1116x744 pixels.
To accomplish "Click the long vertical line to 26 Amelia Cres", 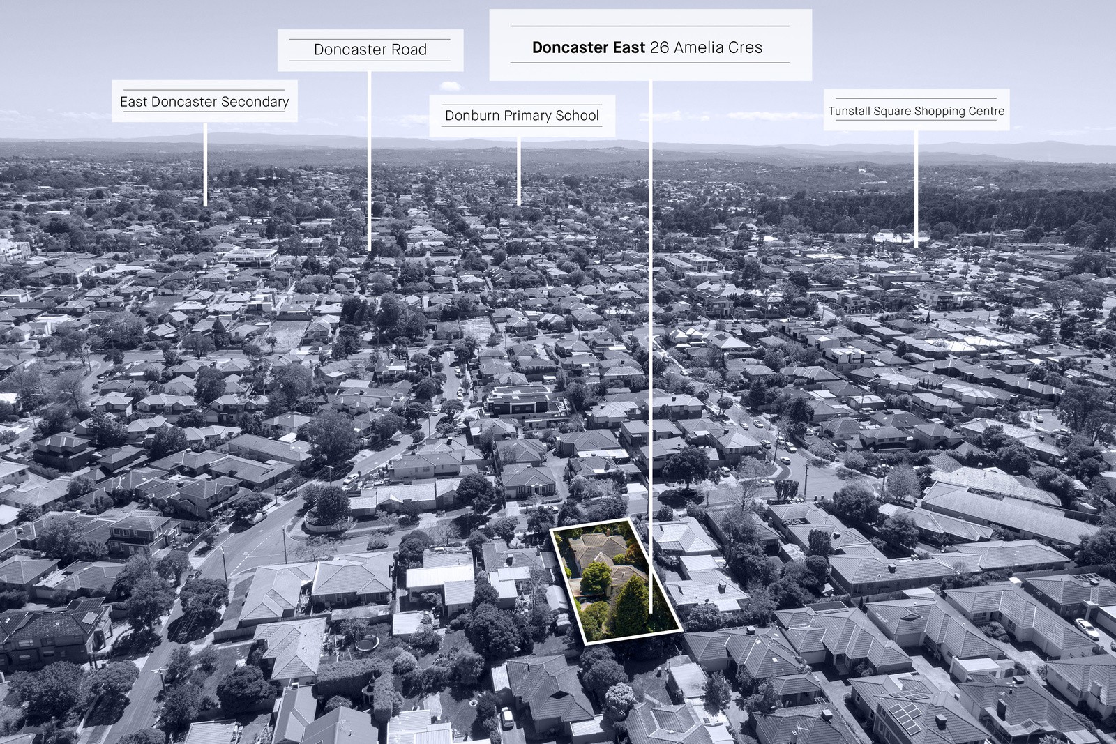I will point(650,347).
